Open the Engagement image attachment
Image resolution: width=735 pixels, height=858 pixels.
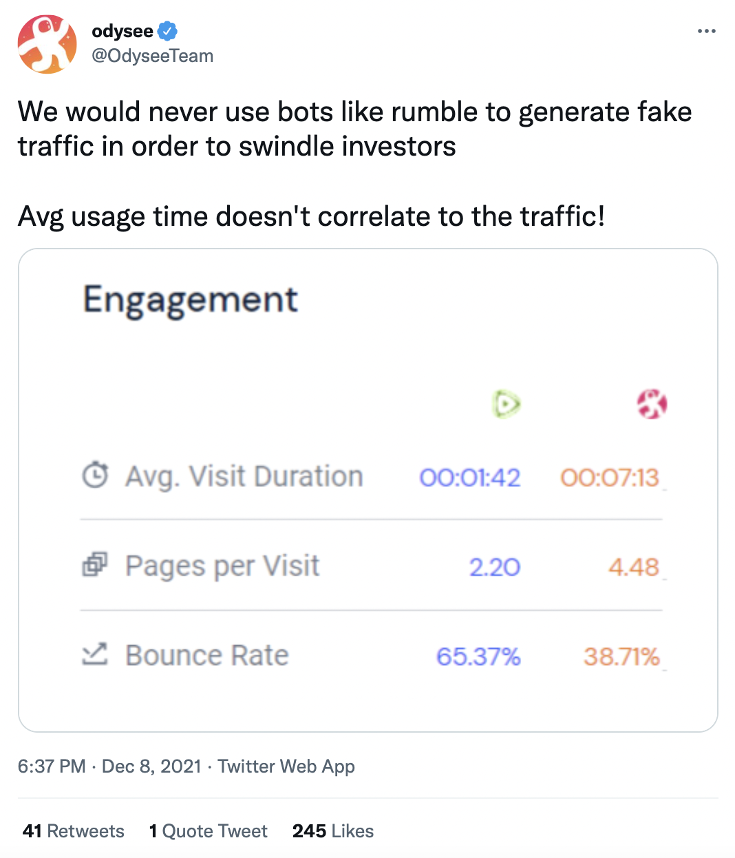point(368,490)
